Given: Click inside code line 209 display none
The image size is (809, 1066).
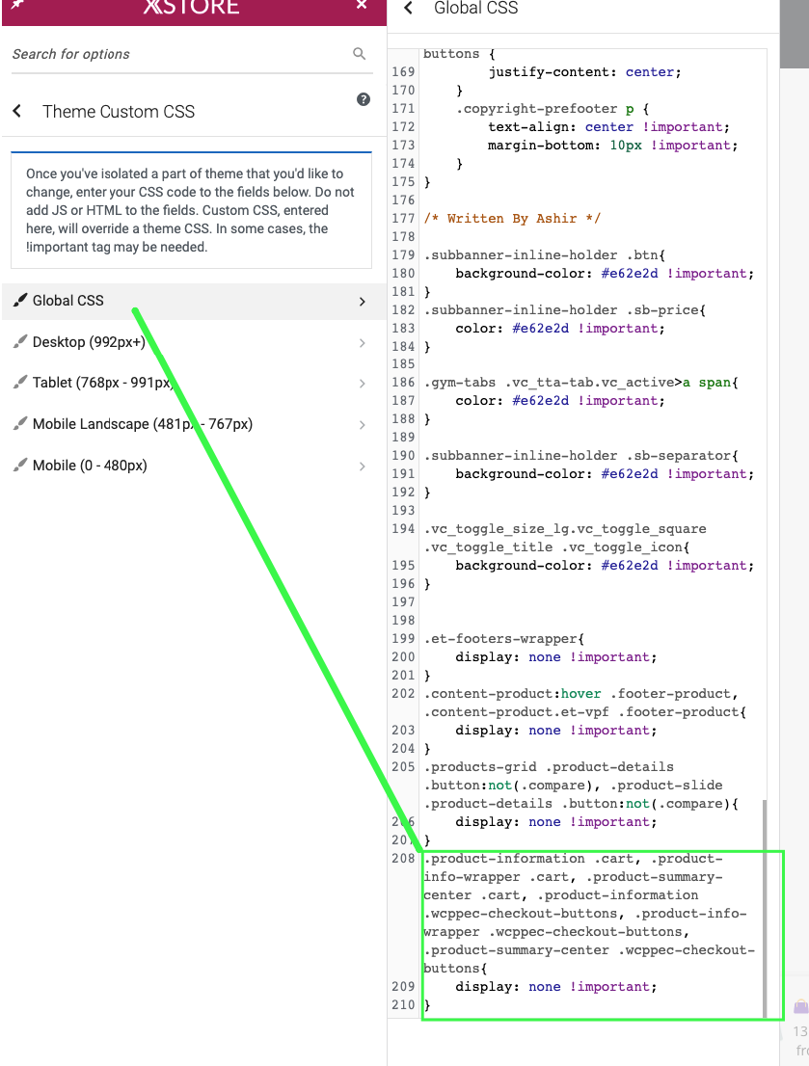Looking at the screenshot, I should click(x=556, y=986).
